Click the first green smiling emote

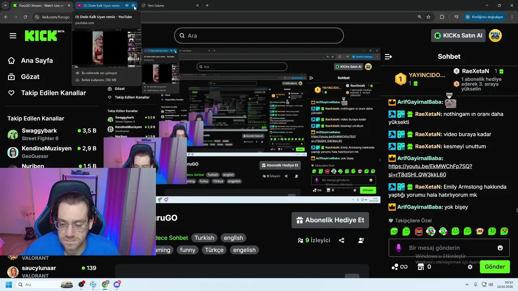(x=394, y=231)
